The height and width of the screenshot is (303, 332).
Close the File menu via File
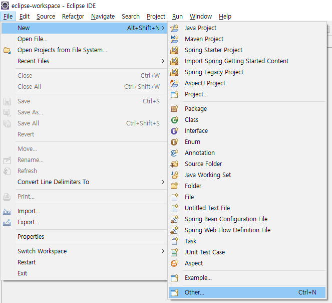(x=8, y=17)
